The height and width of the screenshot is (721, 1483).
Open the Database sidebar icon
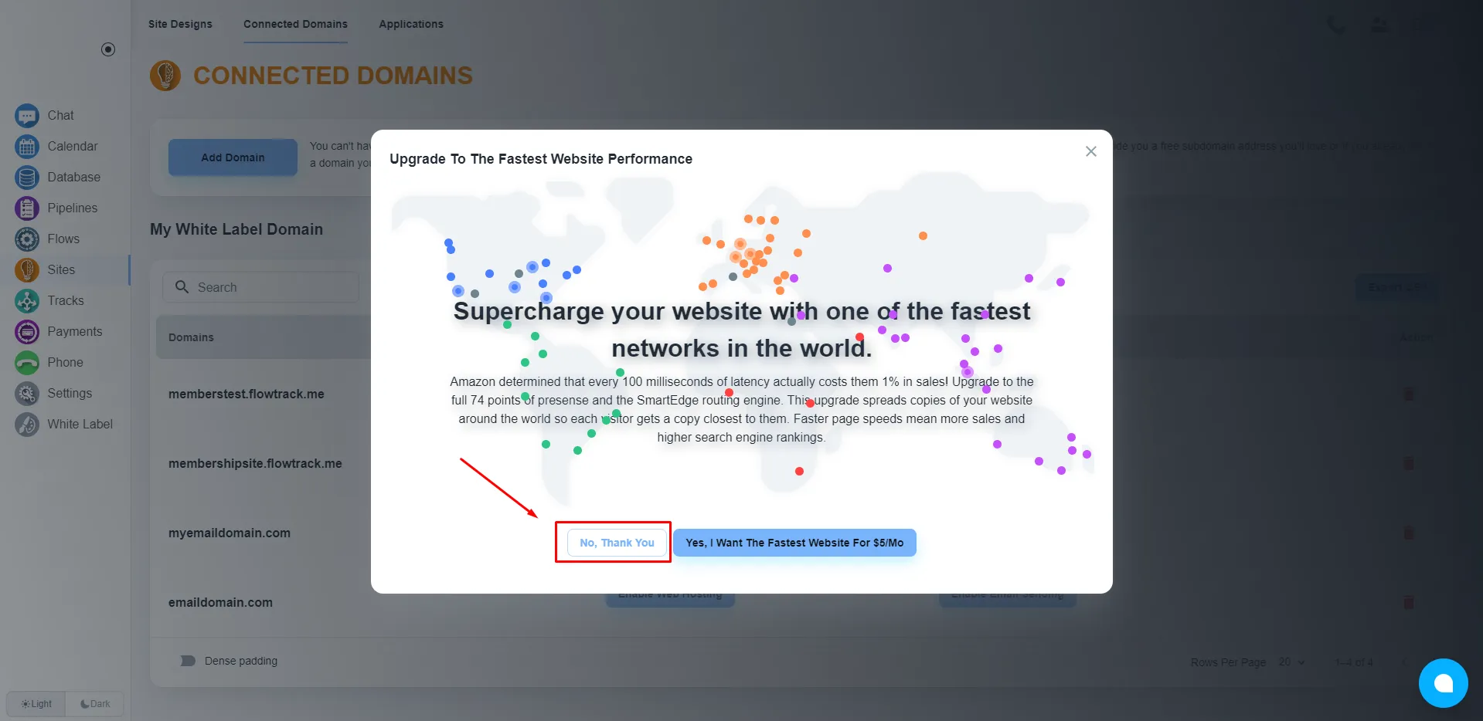click(27, 177)
